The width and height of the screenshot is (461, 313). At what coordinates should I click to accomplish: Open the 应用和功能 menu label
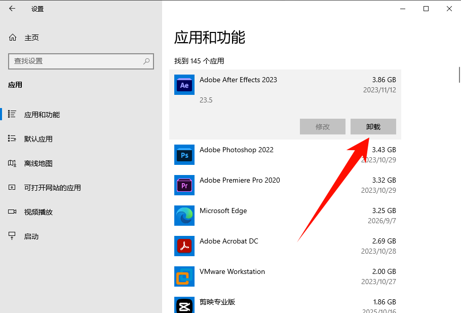[42, 115]
